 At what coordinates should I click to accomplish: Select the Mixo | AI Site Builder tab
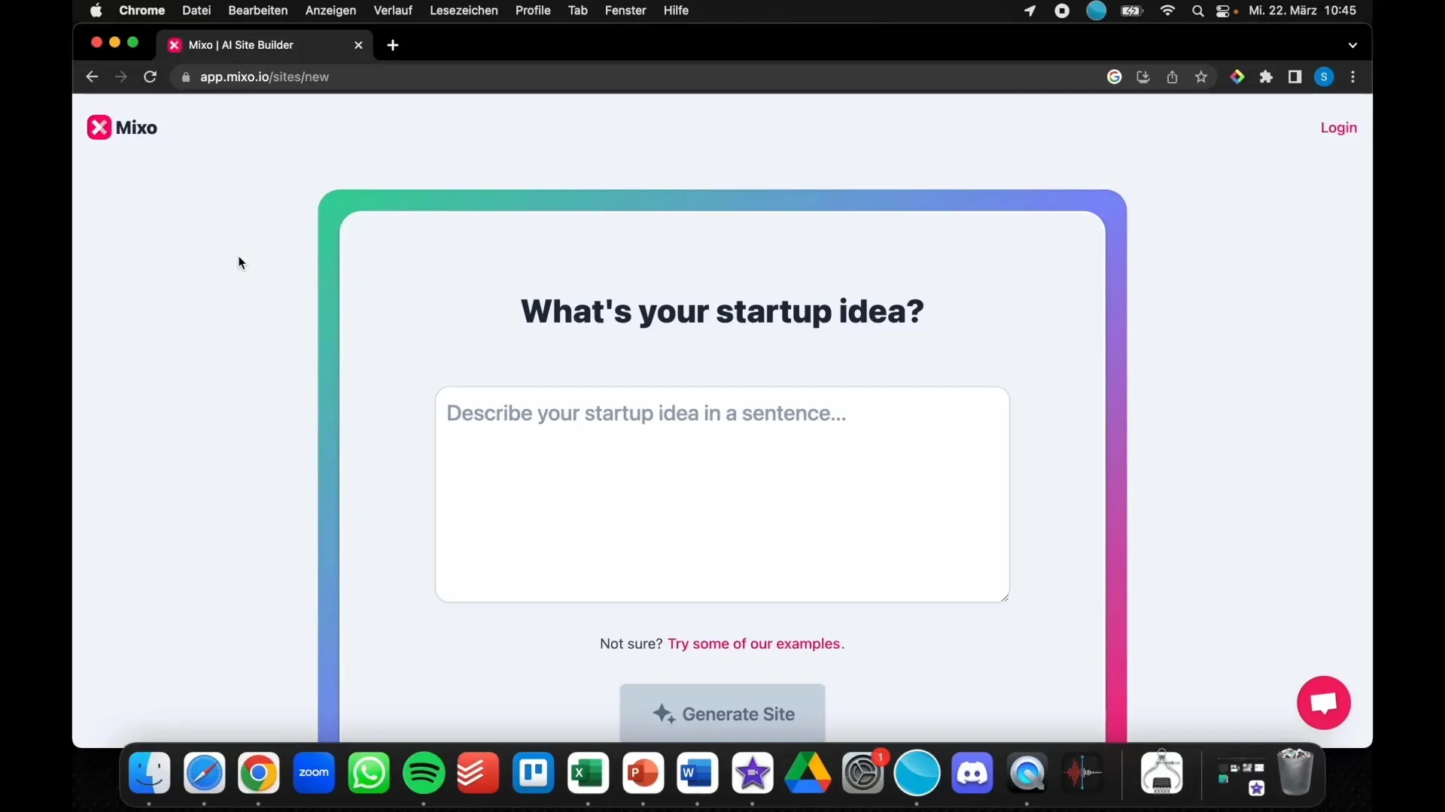click(265, 45)
